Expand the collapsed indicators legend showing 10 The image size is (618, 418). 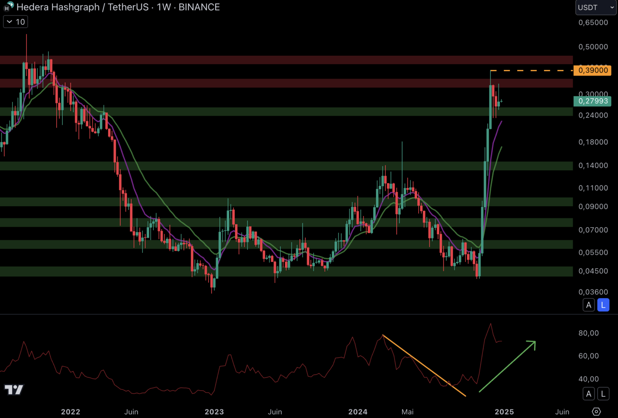[x=15, y=22]
